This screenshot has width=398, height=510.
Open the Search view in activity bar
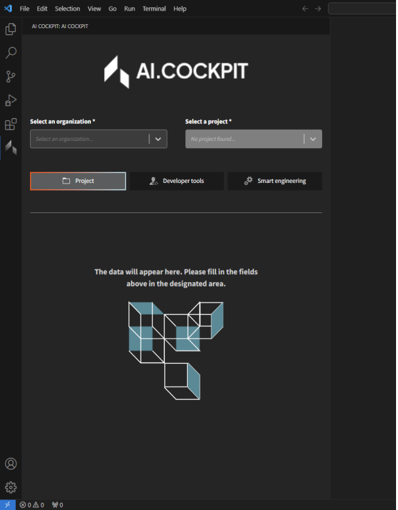(x=10, y=53)
